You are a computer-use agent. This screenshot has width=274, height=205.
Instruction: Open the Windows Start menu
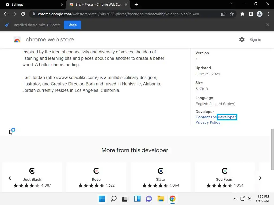pos(102,199)
